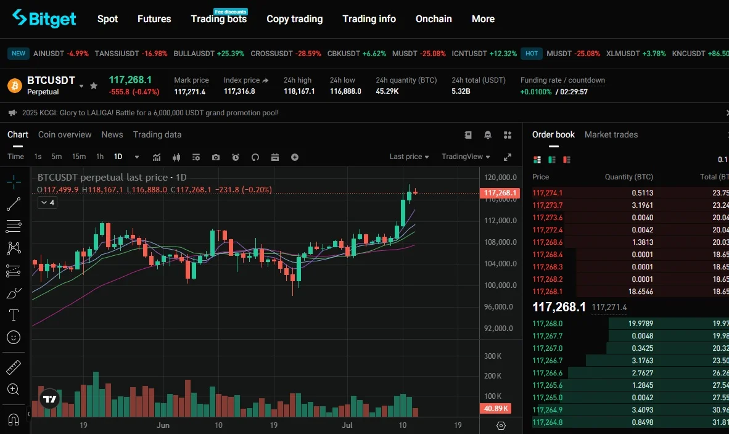
Task: Select the text annotation tool
Action: (14, 315)
